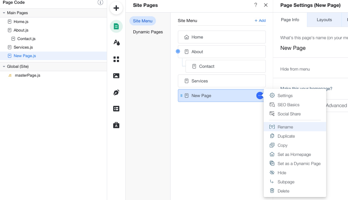This screenshot has width=348, height=200.
Task: Choose SEO Basics from the context menu
Action: 295,105
